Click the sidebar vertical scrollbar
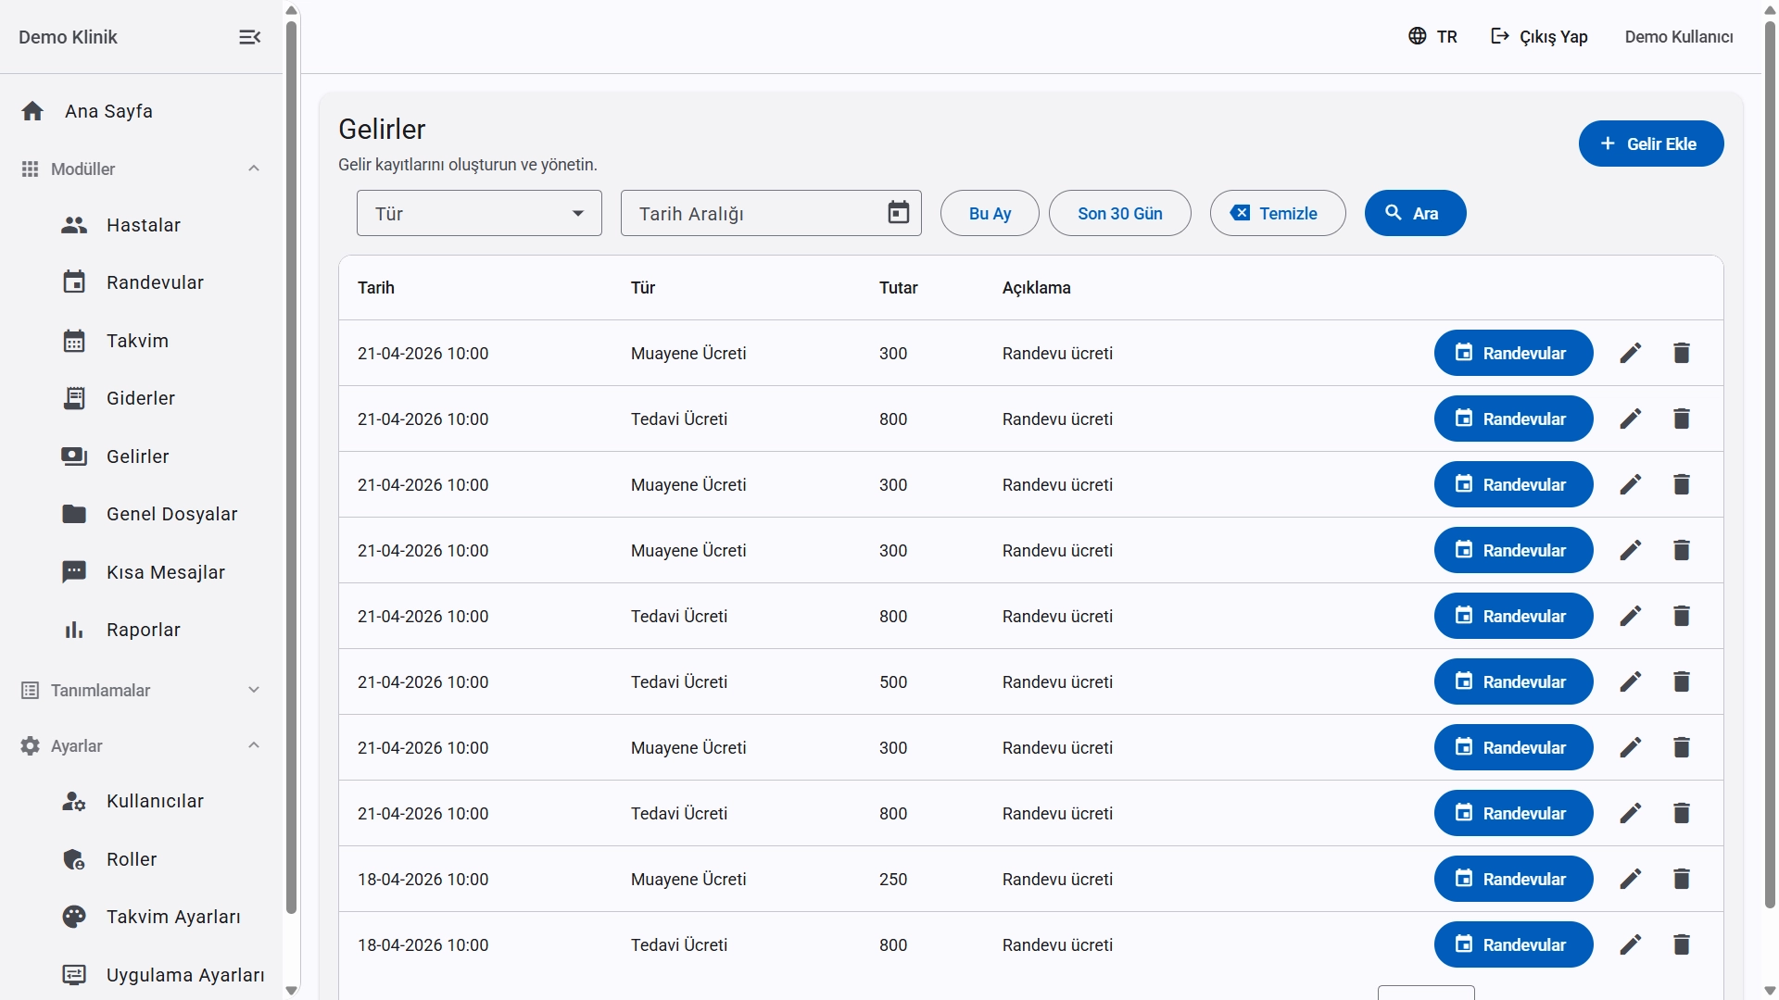 (291, 468)
